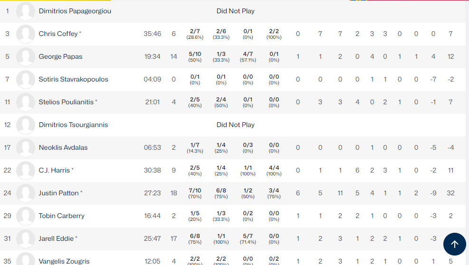Click Jarell Eddie's avatar icon

pos(26,239)
